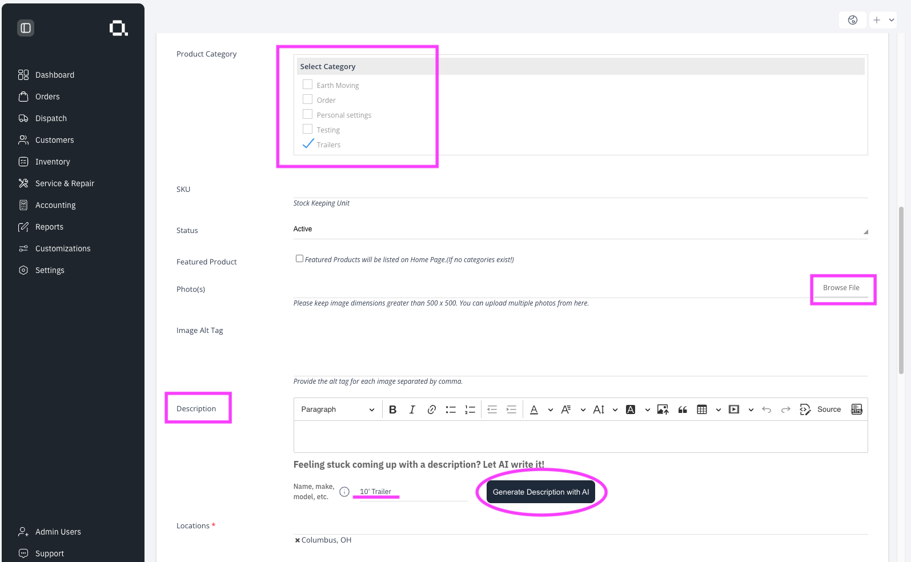The height and width of the screenshot is (562, 911).
Task: Click the font family icon
Action: [566, 410]
